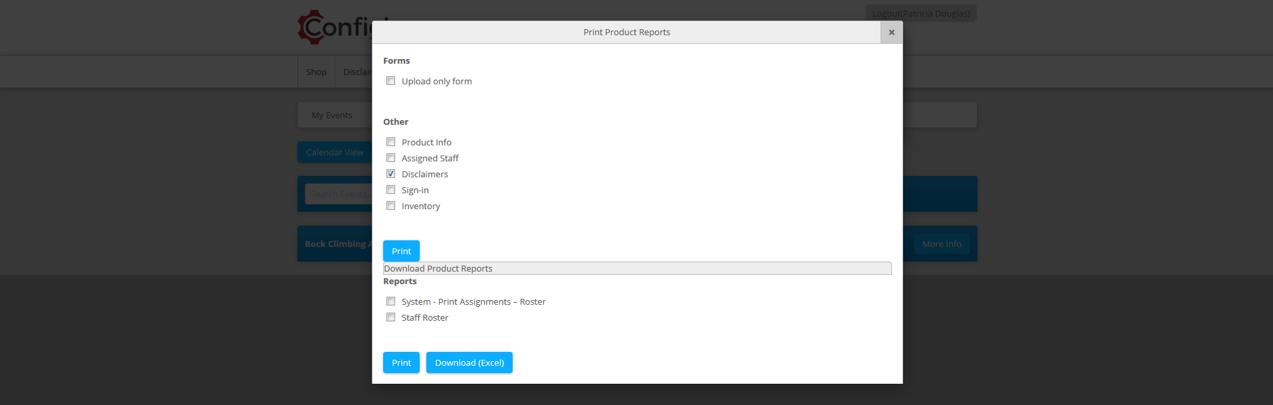Uncheck the Disclaimers checkbox
The width and height of the screenshot is (1273, 405).
tap(391, 174)
